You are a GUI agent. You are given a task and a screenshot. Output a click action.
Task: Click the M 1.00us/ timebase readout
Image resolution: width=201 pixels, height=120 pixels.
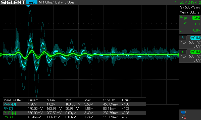tap(47, 2)
